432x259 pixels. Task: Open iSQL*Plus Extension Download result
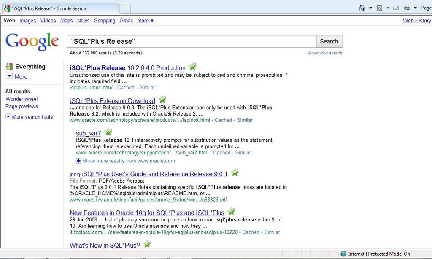[x=112, y=101]
